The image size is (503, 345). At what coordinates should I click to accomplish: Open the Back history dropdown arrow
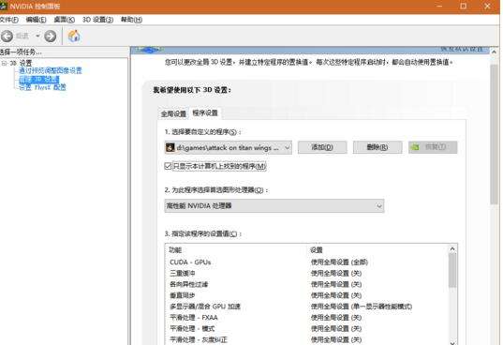37,36
